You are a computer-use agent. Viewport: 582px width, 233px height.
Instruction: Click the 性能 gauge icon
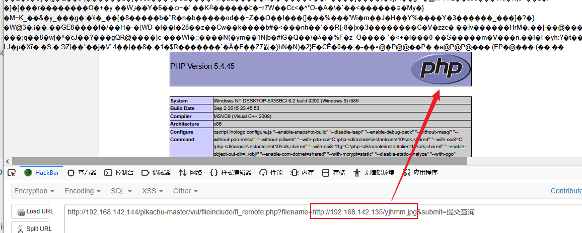pyautogui.click(x=263, y=173)
